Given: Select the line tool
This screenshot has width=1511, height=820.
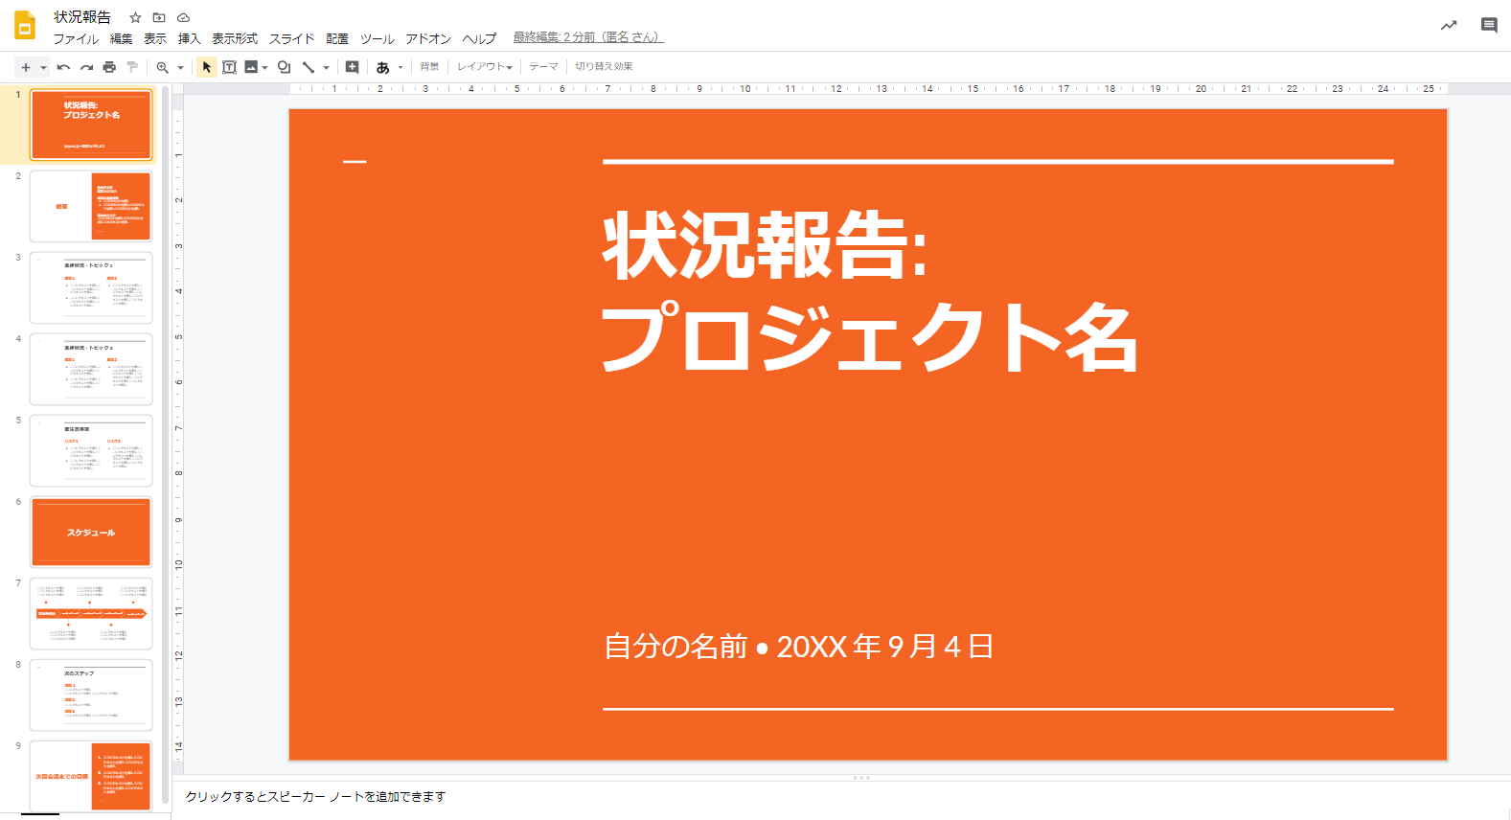Looking at the screenshot, I should coord(309,67).
